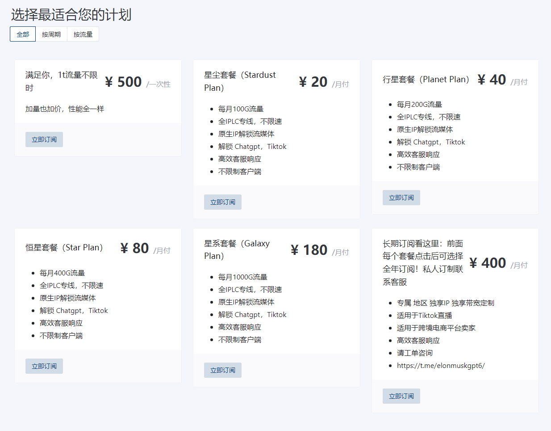551x431 pixels.
Task: Click the 加量也加价，性能全一样 description
Action: tap(65, 109)
